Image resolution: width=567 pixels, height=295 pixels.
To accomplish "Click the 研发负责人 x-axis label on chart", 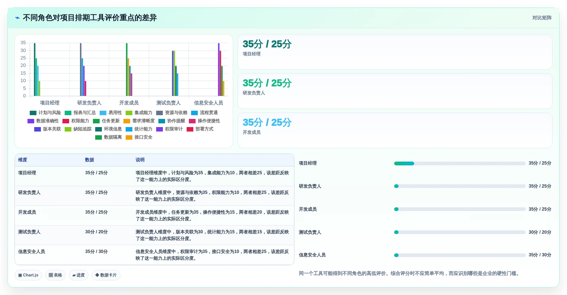I will (89, 103).
